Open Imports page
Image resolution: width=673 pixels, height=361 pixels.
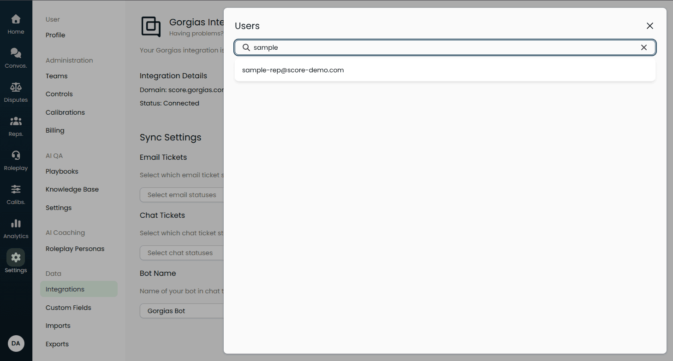(x=58, y=326)
